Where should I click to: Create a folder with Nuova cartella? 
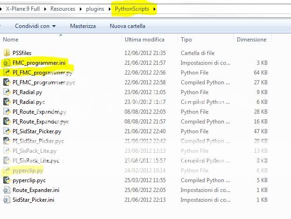point(128,26)
